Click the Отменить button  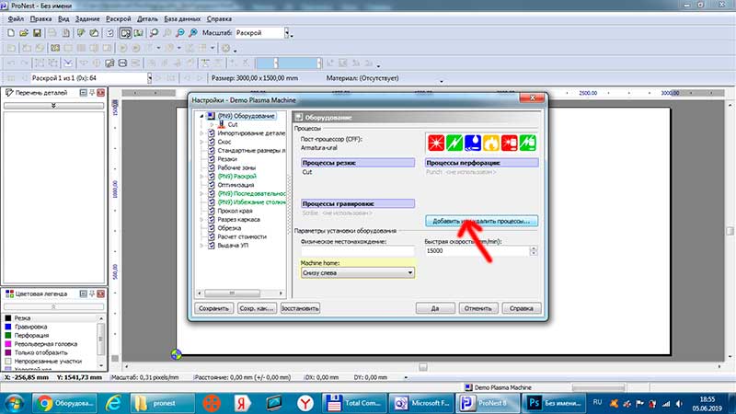click(x=478, y=308)
